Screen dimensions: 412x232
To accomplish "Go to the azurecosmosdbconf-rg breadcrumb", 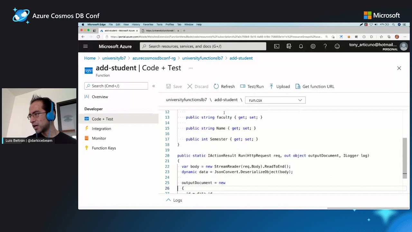I will point(154,58).
